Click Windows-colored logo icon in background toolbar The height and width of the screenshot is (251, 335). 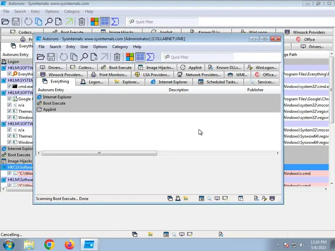point(95,22)
